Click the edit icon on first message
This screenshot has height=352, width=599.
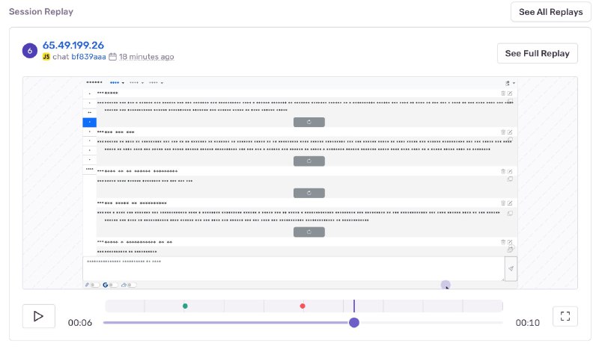pos(510,93)
